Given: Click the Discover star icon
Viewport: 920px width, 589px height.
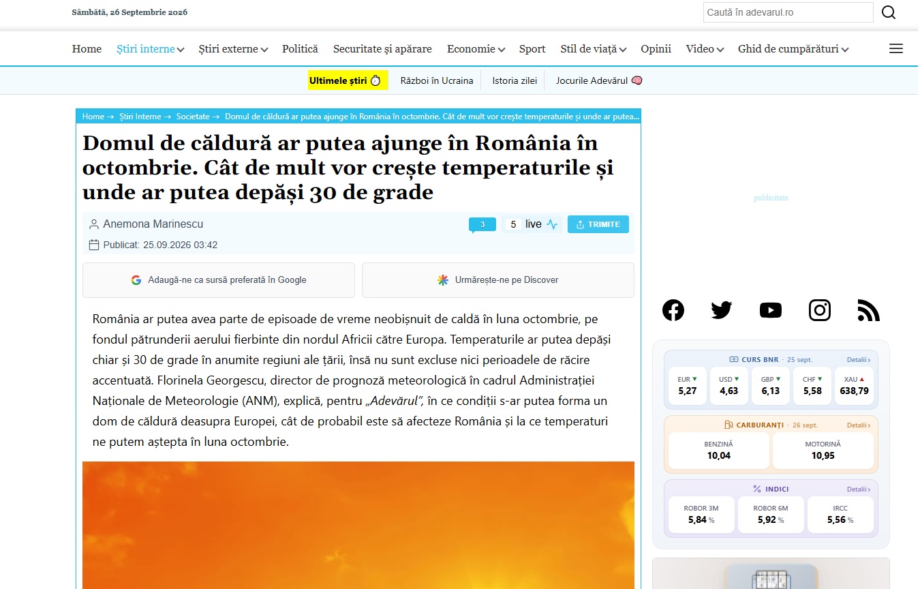Looking at the screenshot, I should pos(443,280).
